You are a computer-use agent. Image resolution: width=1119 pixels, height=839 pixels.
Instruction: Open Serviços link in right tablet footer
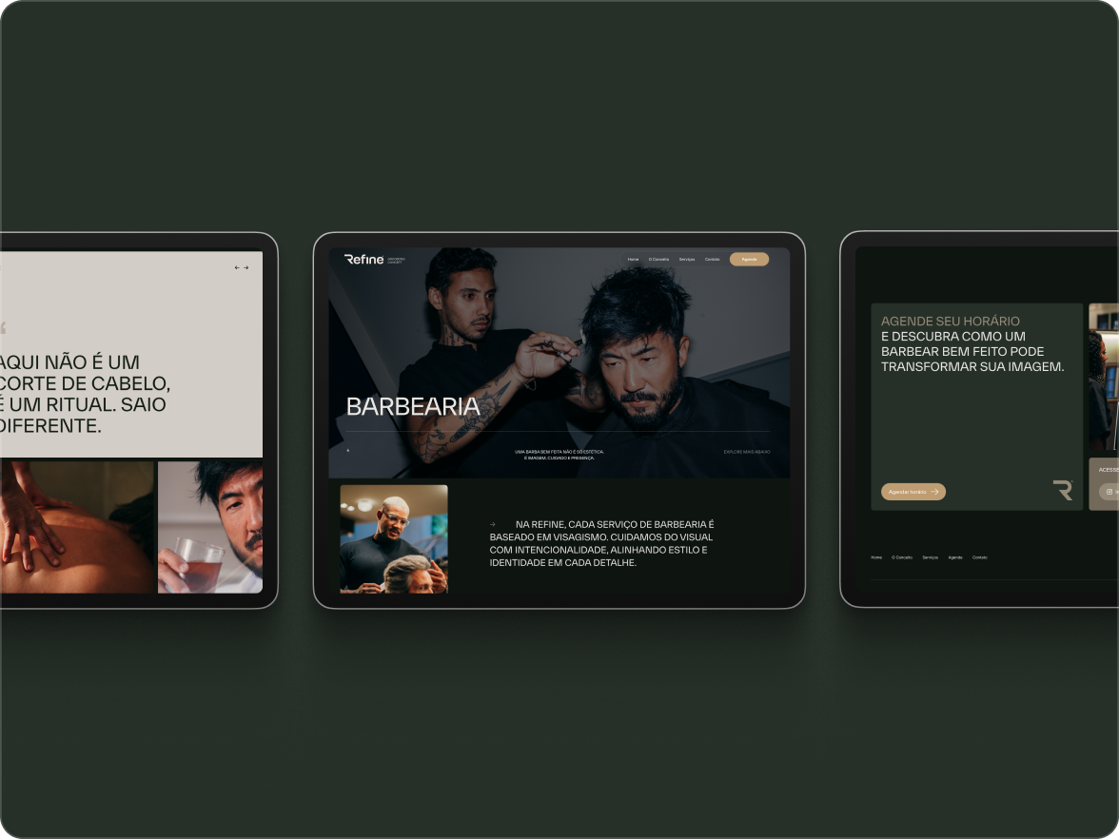point(930,557)
